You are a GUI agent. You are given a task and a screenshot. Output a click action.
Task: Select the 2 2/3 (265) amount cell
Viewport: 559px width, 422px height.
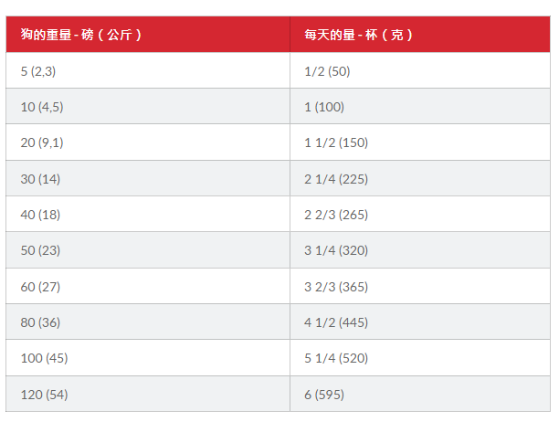[x=336, y=215]
